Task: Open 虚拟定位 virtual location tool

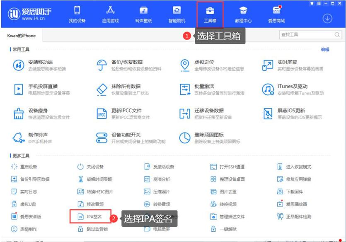Action: point(203,65)
